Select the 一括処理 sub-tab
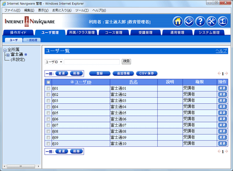The height and width of the screenshot is (171, 233). [x=32, y=40]
